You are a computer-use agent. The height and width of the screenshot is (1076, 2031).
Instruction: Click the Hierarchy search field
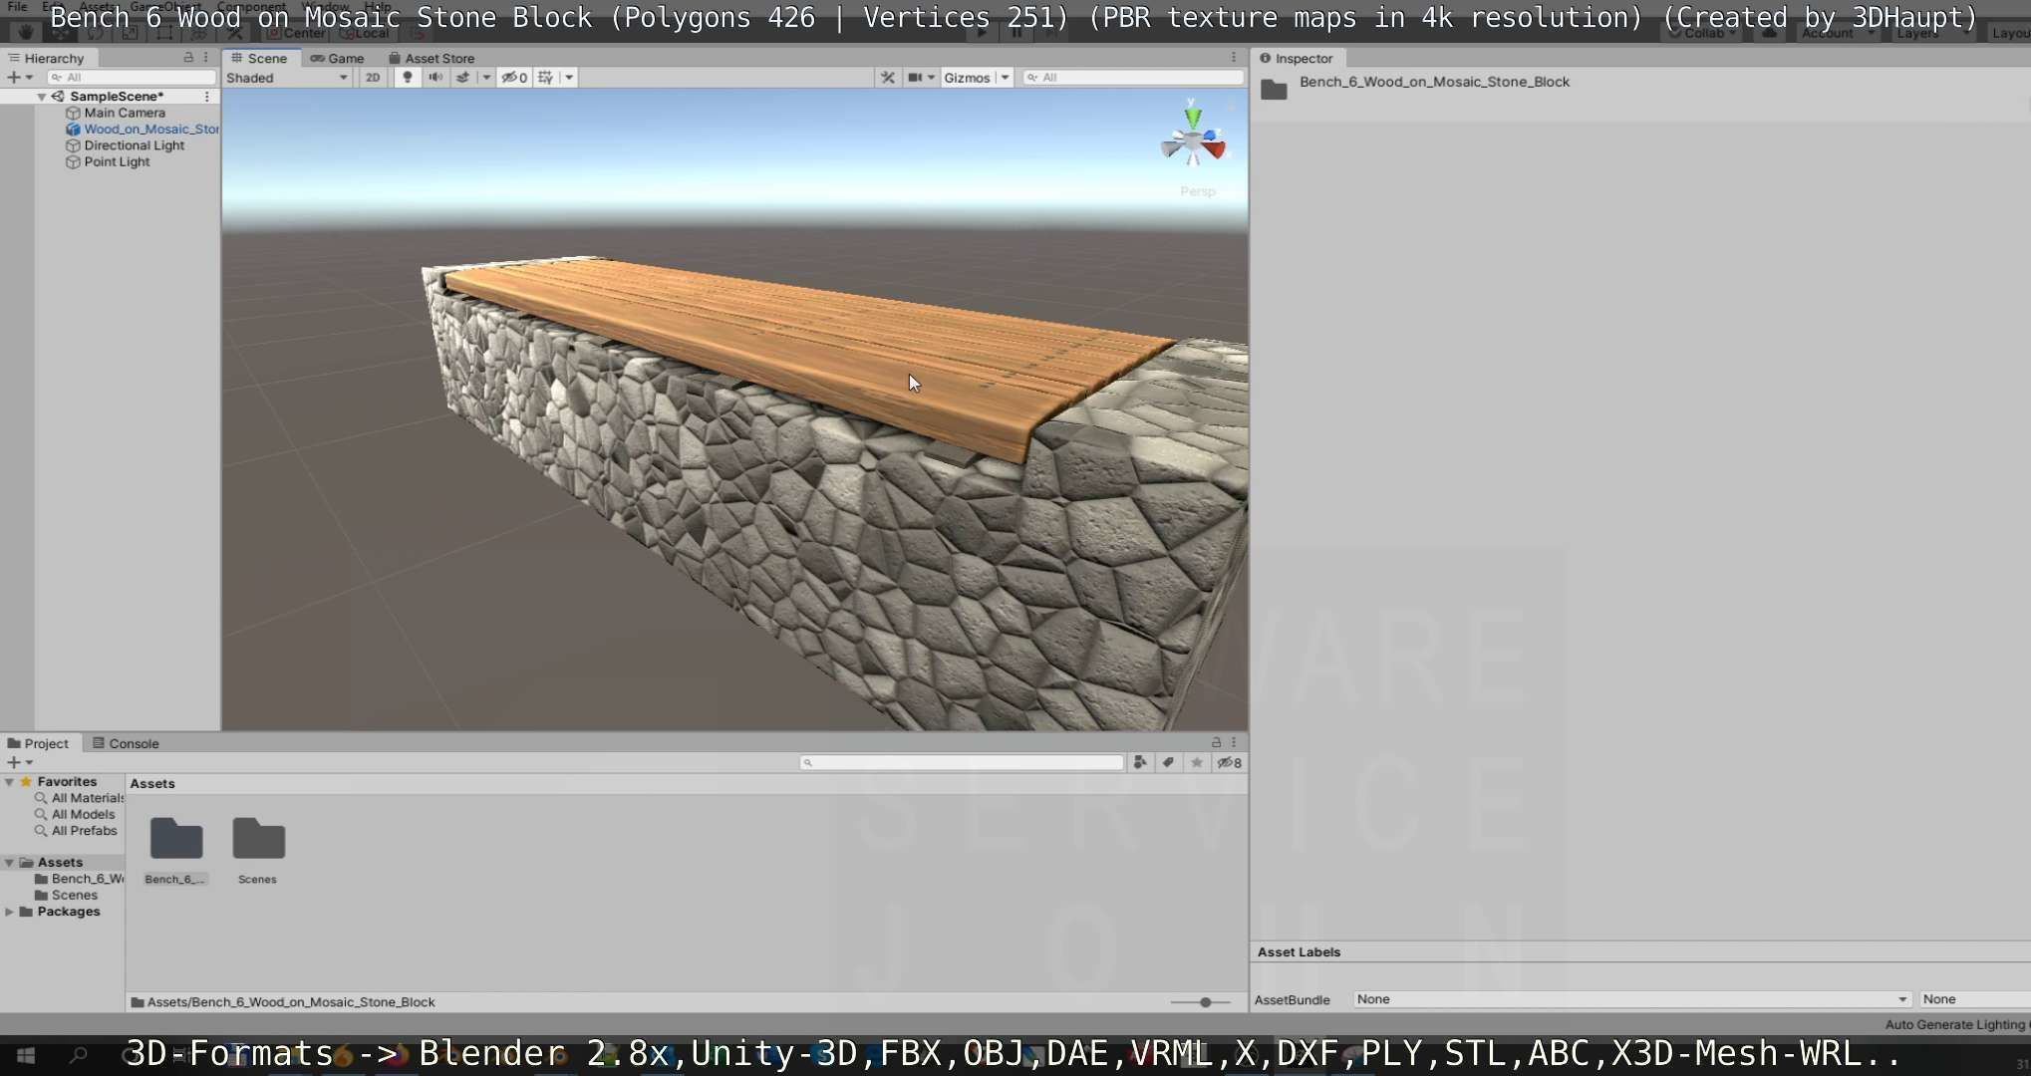pos(132,78)
